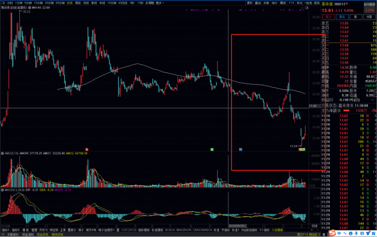Click the layout icon left of 分时
377x237 pixels.
coord(3,2)
